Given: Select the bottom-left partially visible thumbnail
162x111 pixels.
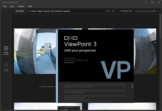Looking at the screenshot, I should click(36, 106).
